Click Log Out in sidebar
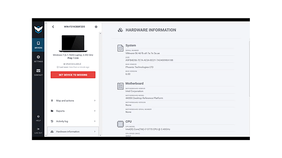 [38, 131]
